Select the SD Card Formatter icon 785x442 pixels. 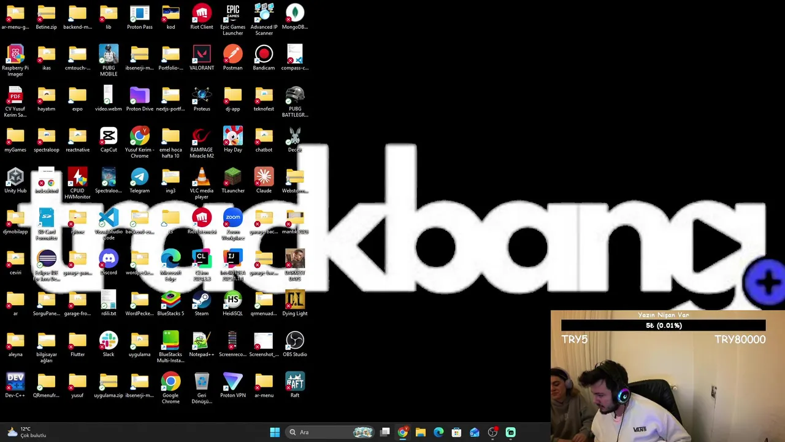click(x=47, y=225)
